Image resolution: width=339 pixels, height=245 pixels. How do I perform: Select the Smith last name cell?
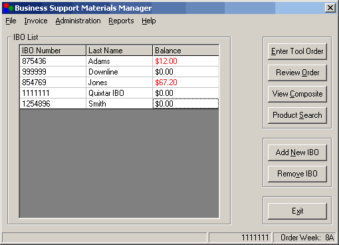120,104
